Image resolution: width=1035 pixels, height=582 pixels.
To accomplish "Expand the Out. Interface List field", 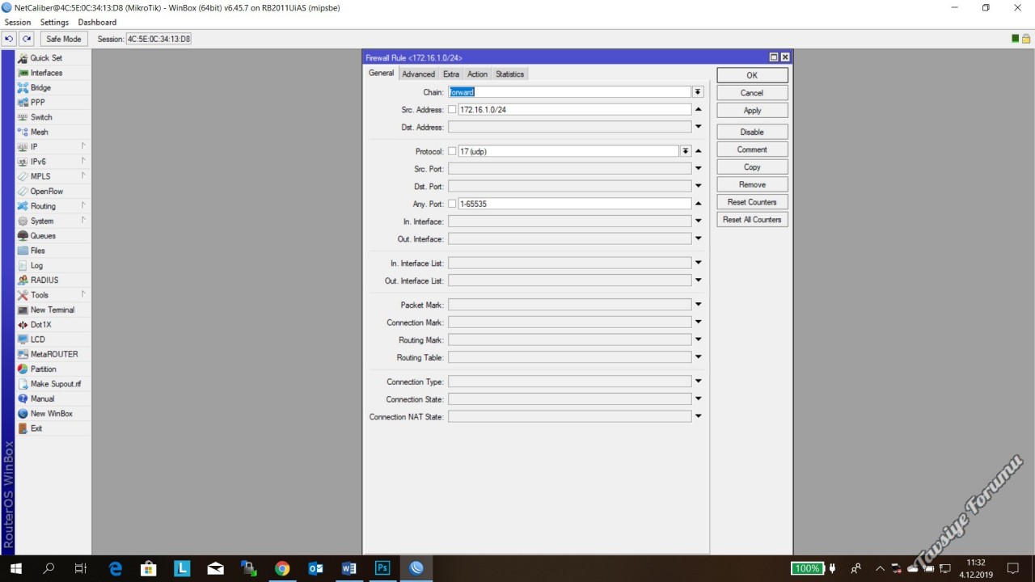I will coord(699,280).
